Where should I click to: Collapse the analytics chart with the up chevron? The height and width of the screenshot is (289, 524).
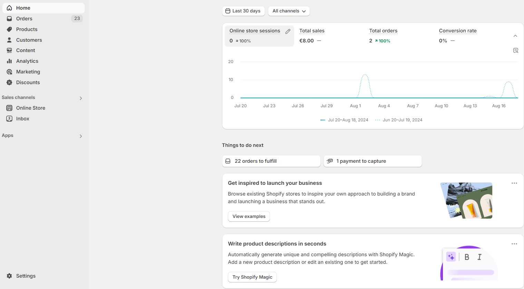tap(515, 36)
